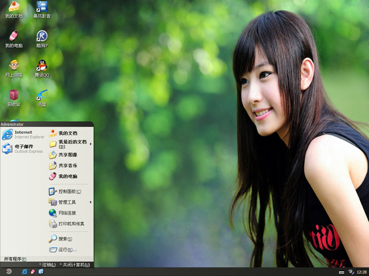
Task: Select 电子邮件 Outlook Express in Start menu
Action: point(23,149)
